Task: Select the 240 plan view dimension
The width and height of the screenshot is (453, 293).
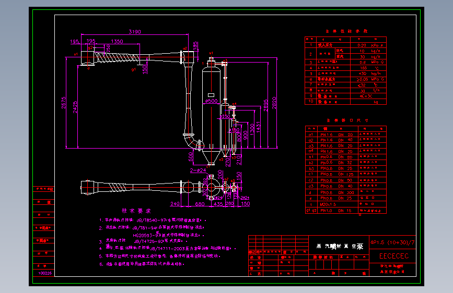Action: click(175, 204)
